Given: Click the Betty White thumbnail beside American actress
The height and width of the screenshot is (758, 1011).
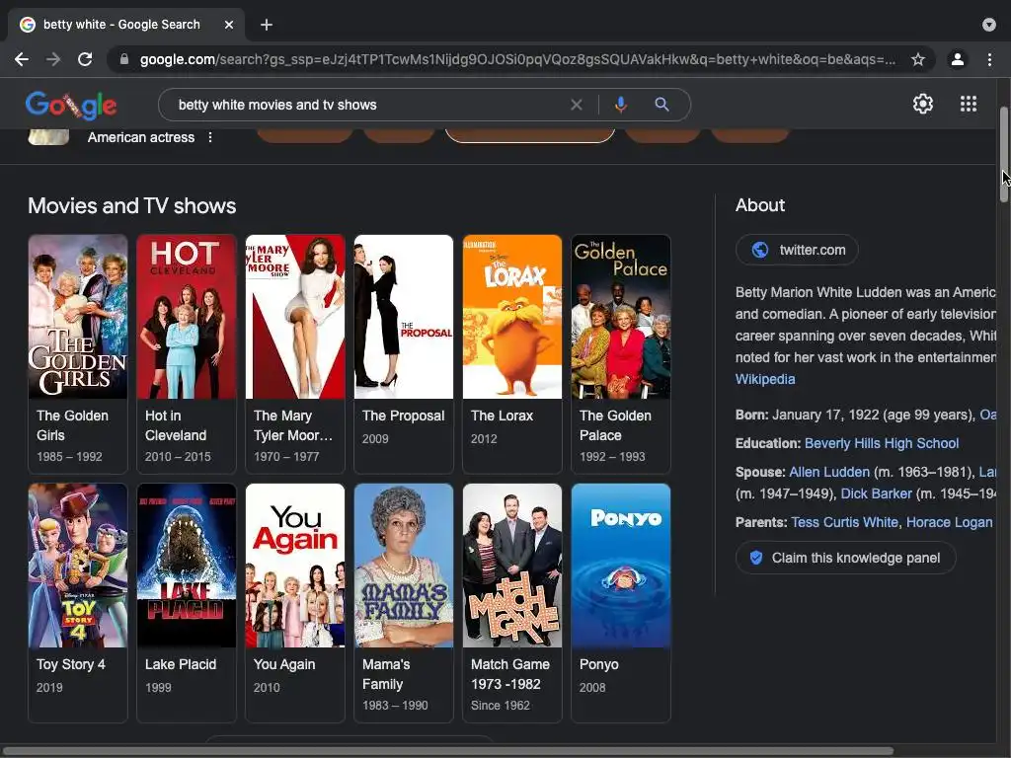Looking at the screenshot, I should [48, 136].
